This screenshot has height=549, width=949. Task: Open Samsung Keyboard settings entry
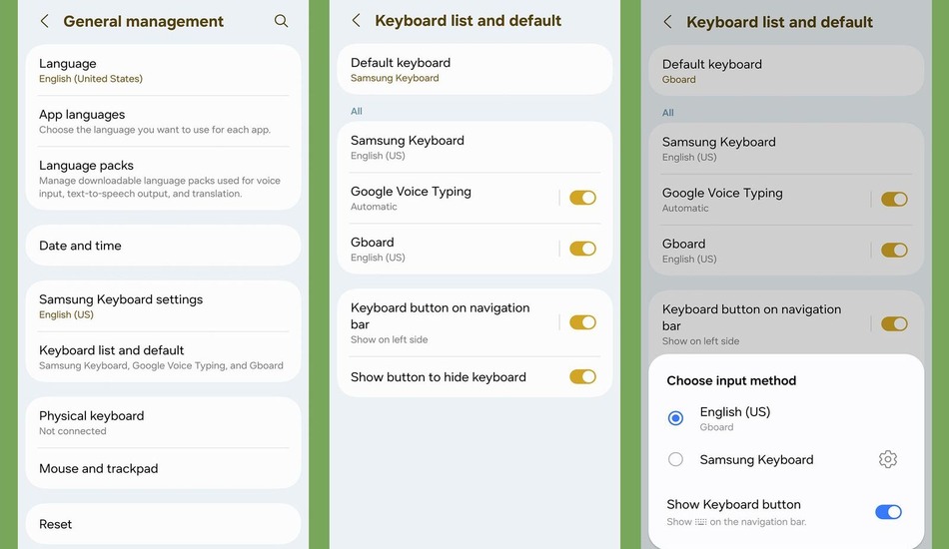pyautogui.click(x=162, y=305)
